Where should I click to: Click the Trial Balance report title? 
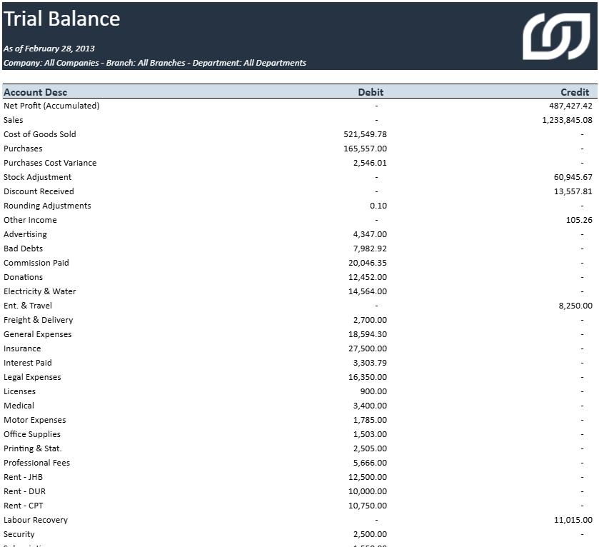click(x=62, y=19)
